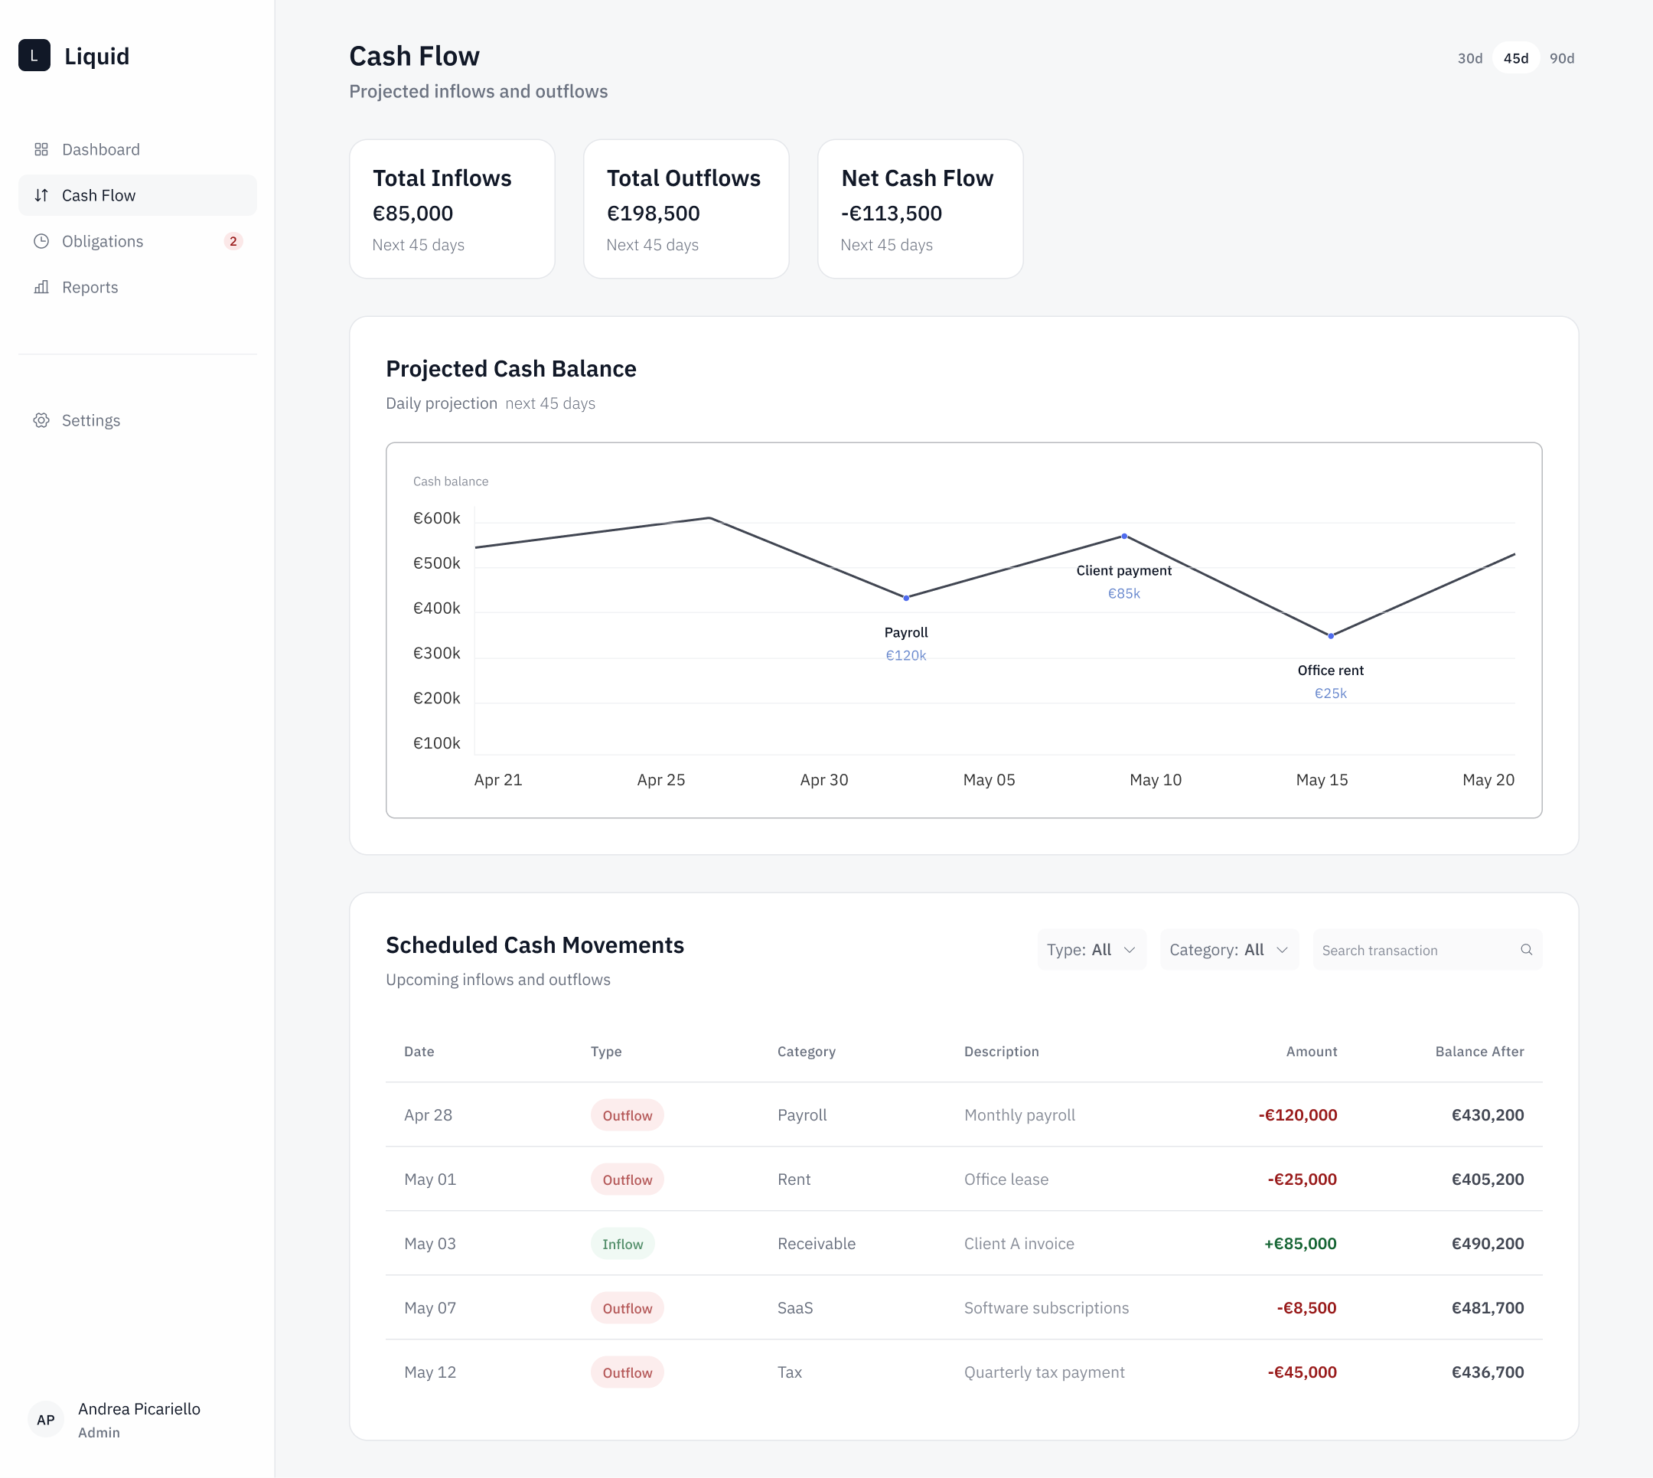This screenshot has width=1653, height=1478.
Task: Switch range to 30d
Action: pos(1469,58)
